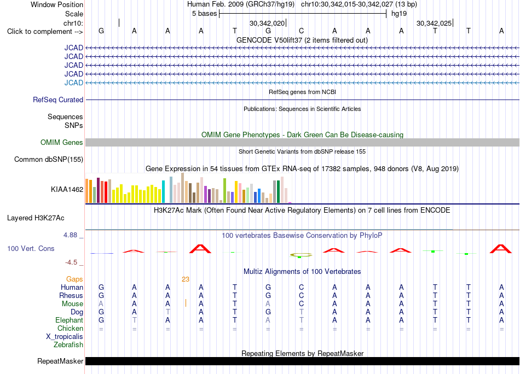This screenshot has height=374, width=520.
Task: Click the black RepeatMasker element bar
Action: pos(302,361)
